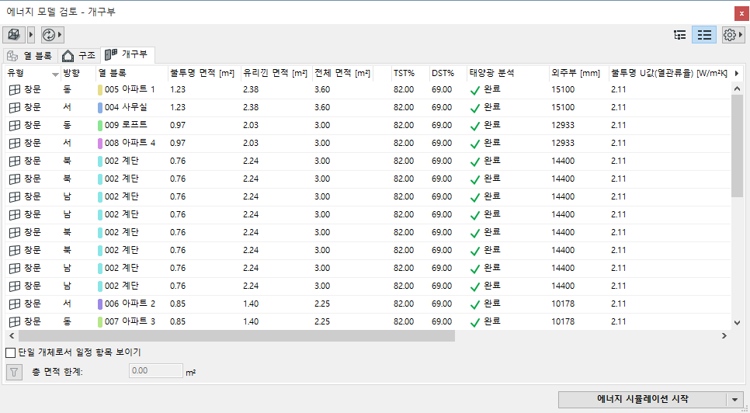Select the 006 아파트 2 cell
This screenshot has height=413, width=750.
tap(130, 304)
